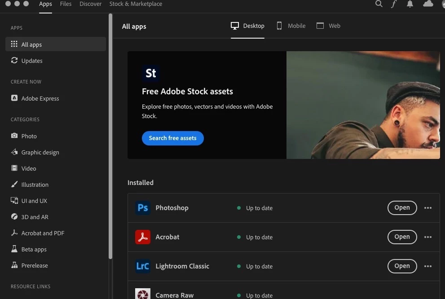
Task: Select the Mobile platform tab
Action: [x=291, y=26]
